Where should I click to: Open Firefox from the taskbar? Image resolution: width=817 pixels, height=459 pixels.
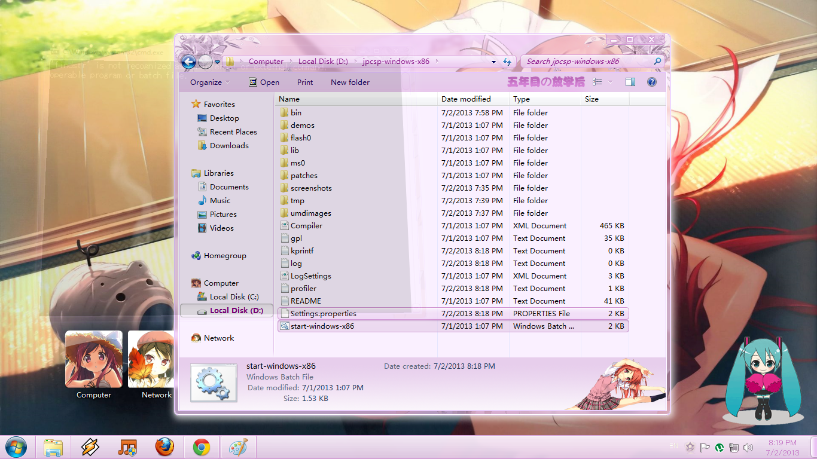click(x=164, y=447)
